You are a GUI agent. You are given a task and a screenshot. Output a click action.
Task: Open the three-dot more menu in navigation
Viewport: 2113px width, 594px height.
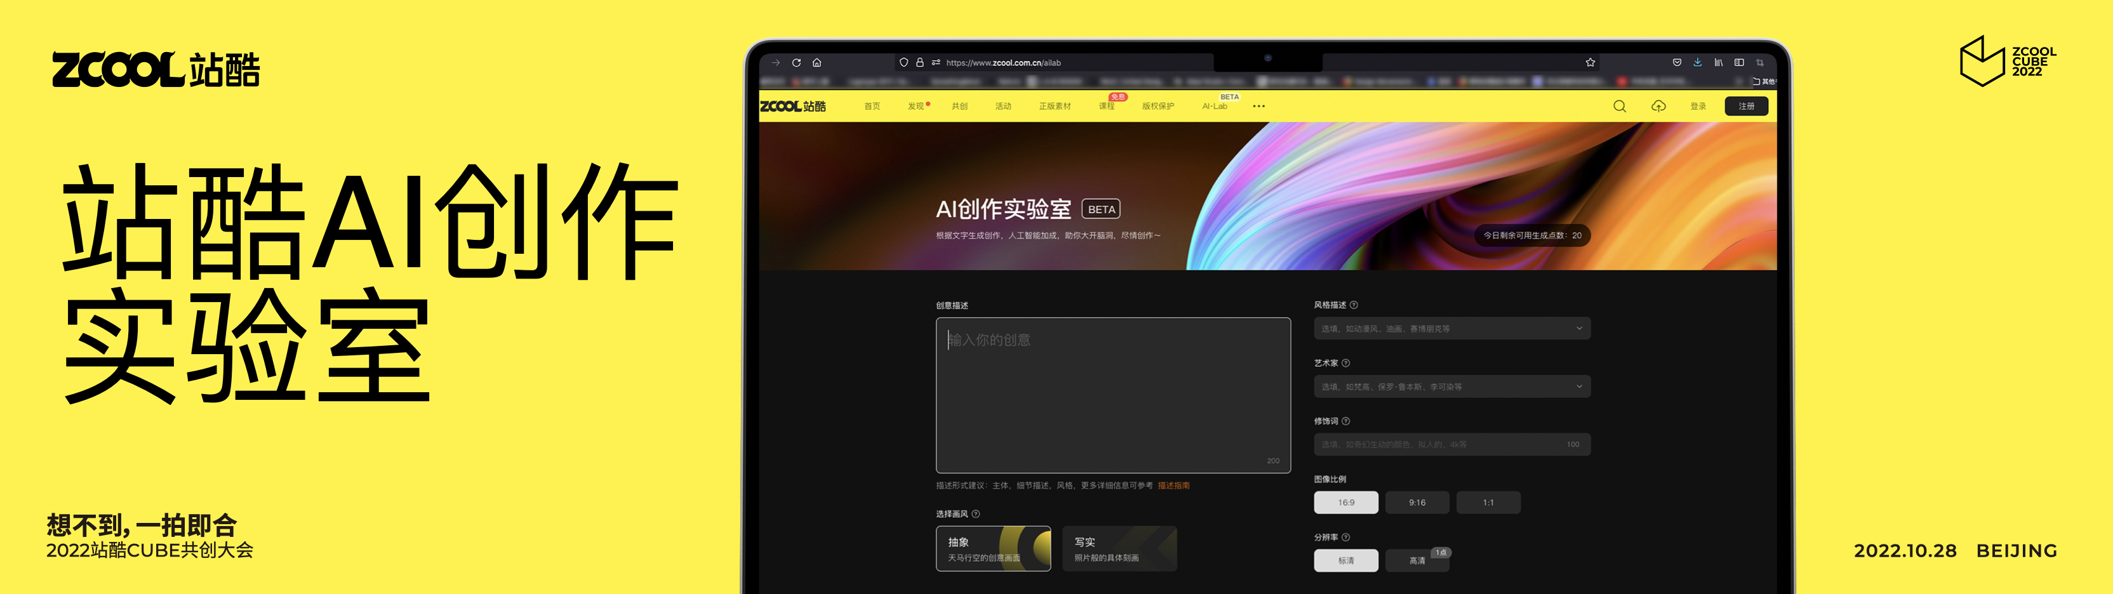pyautogui.click(x=1259, y=107)
